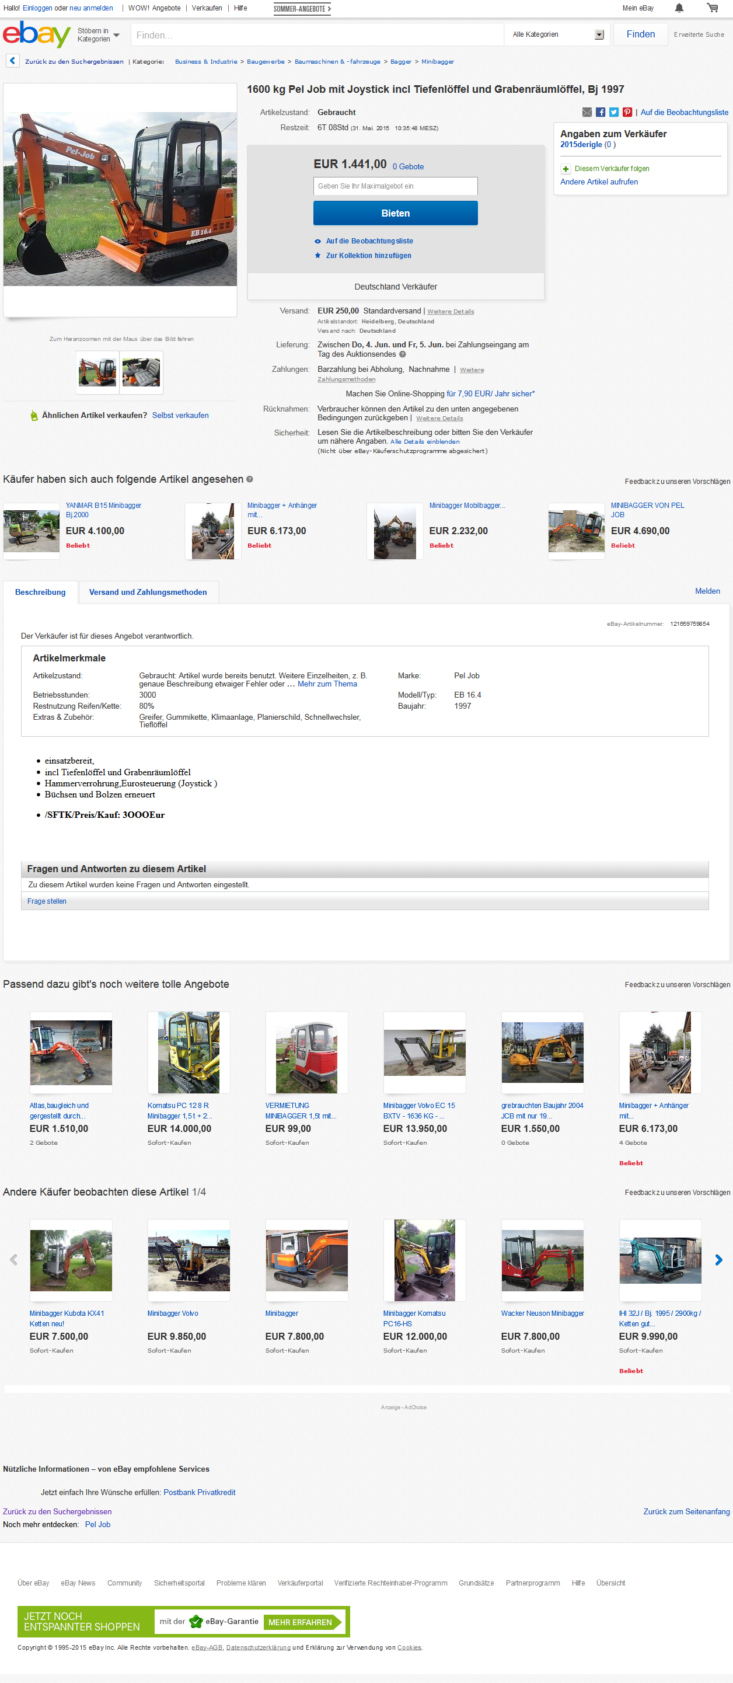733x1683 pixels.
Task: Click 'Selbst verkaufen' link
Action: click(x=180, y=416)
